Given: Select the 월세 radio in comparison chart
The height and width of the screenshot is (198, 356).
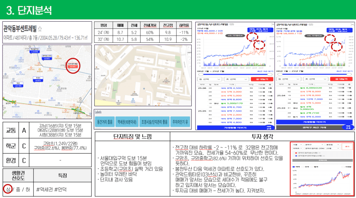Looking at the screenshot, I should tap(312, 167).
